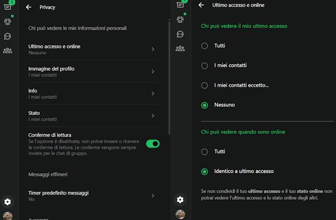Click the profile avatar thumbnail at bottom left
The width and height of the screenshot is (336, 220).
[x=8, y=216]
